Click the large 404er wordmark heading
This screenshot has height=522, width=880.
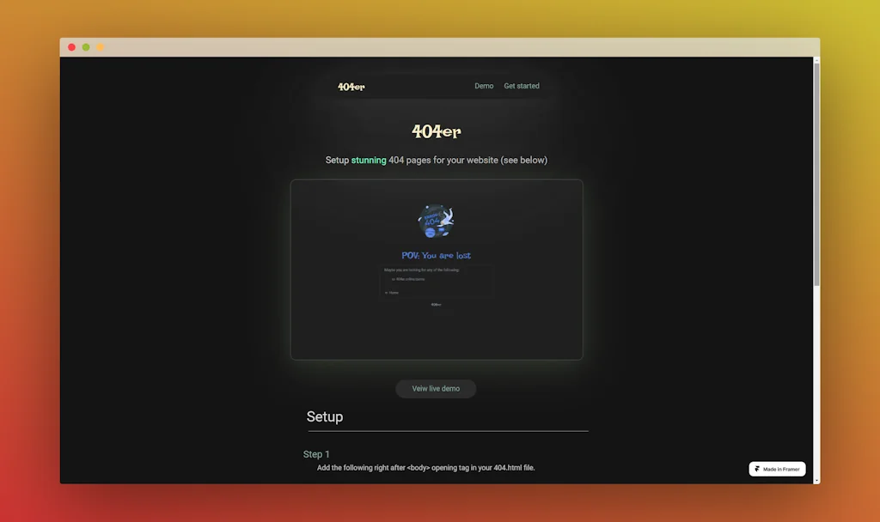(437, 131)
